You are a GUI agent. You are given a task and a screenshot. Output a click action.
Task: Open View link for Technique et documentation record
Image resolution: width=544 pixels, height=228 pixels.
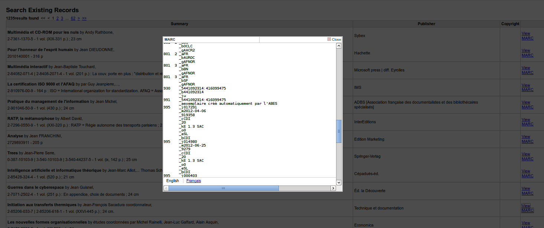pos(526,206)
